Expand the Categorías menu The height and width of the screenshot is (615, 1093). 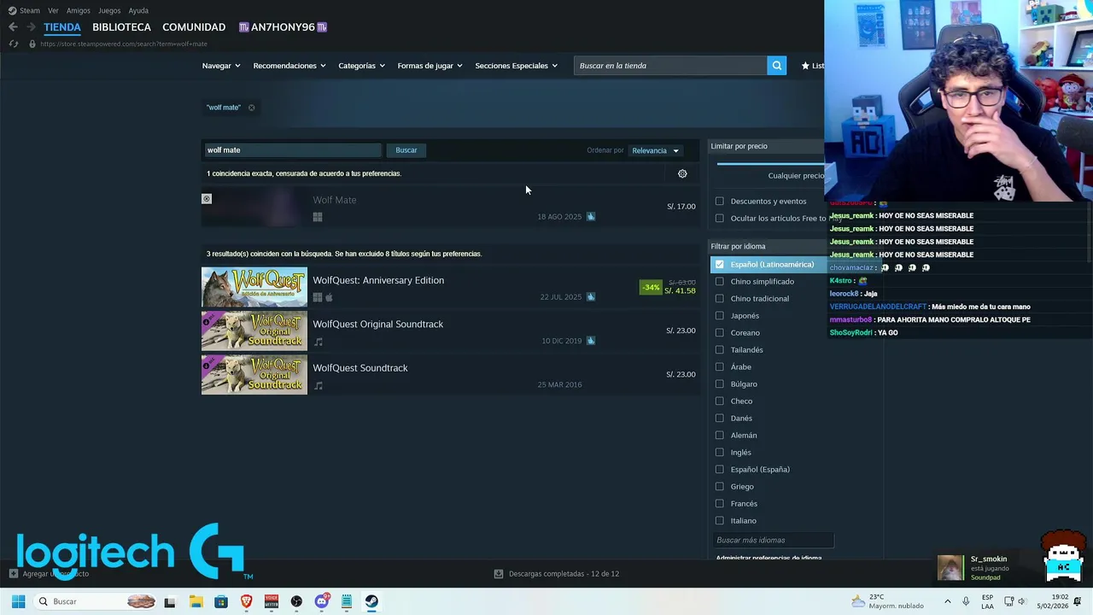point(361,66)
